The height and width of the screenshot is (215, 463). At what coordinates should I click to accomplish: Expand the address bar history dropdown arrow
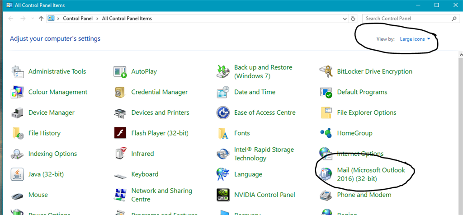pos(345,19)
